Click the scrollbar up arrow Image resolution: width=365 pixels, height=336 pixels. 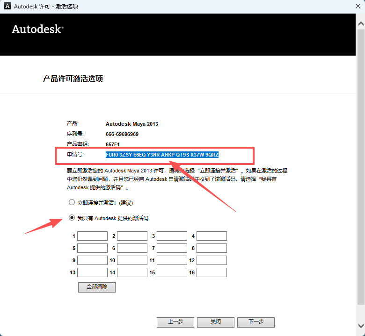[361, 23]
